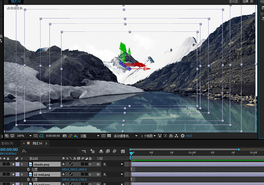
Task: Toggle pixel aspect ratio correction icon
Action: pyautogui.click(x=160, y=136)
